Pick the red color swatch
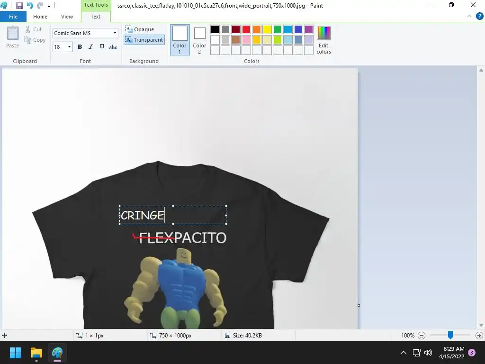Viewport: 485px width, 364px height. point(246,29)
